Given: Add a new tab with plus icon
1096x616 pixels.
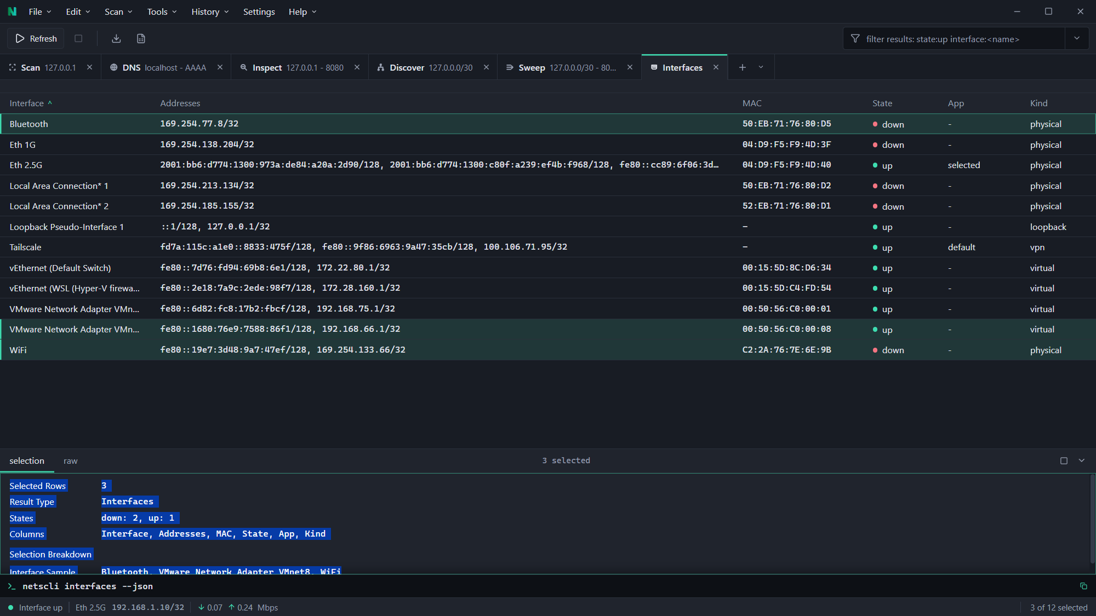Looking at the screenshot, I should click(x=742, y=67).
